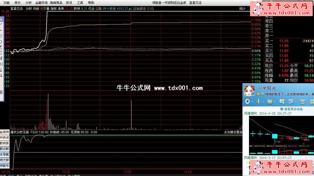Start a voice call with microphone icon
Image resolution: width=314 pixels, height=176 pixels.
tap(258, 102)
